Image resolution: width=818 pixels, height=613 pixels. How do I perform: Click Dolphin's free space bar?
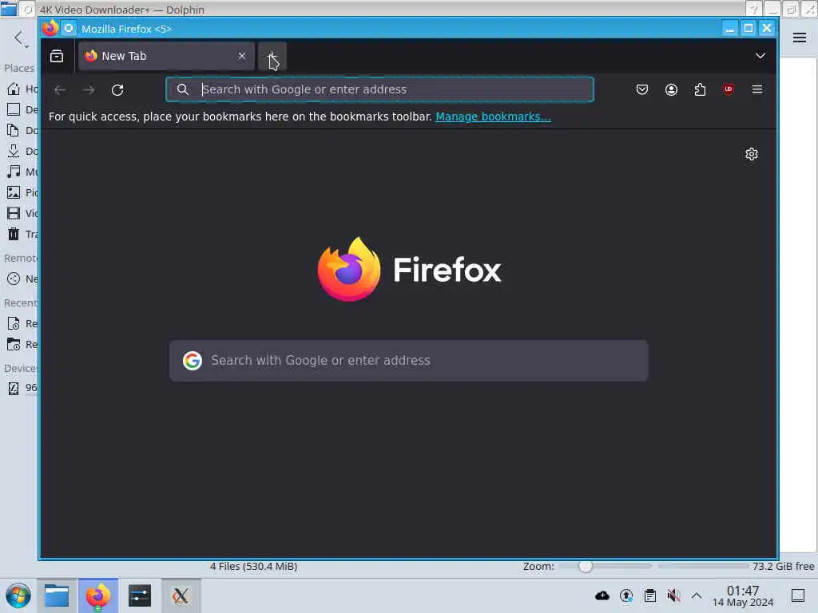pos(703,566)
